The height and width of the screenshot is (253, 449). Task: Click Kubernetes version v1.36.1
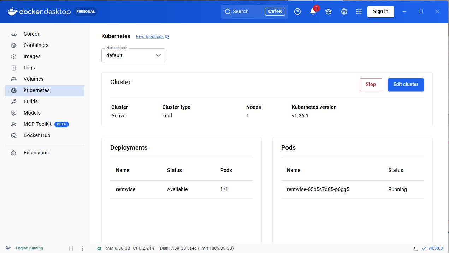300,116
